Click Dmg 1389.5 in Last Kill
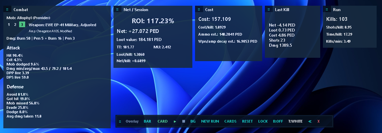Screen dimensions: 382x133 click(280, 45)
